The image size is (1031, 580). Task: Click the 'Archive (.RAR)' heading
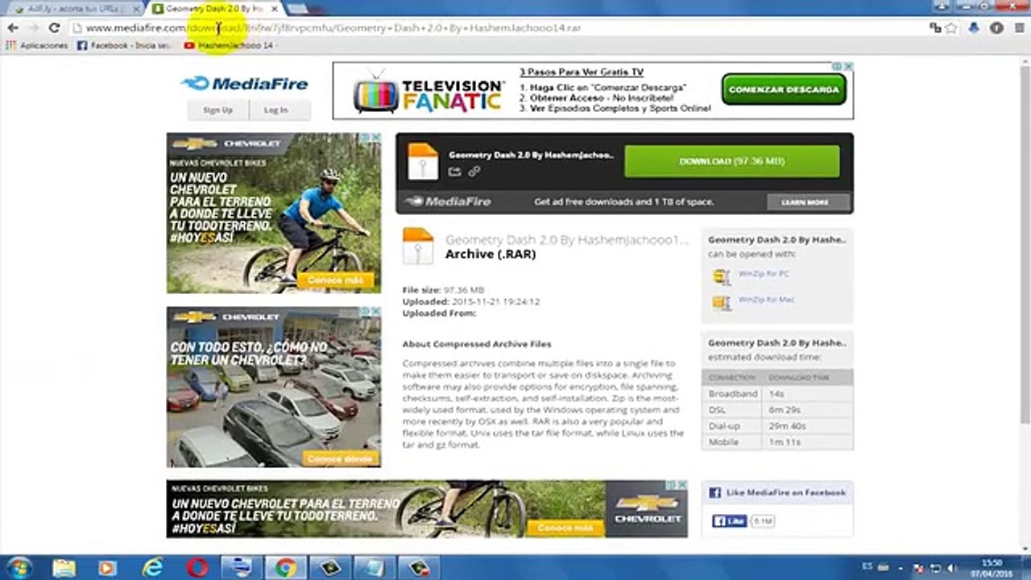[491, 254]
